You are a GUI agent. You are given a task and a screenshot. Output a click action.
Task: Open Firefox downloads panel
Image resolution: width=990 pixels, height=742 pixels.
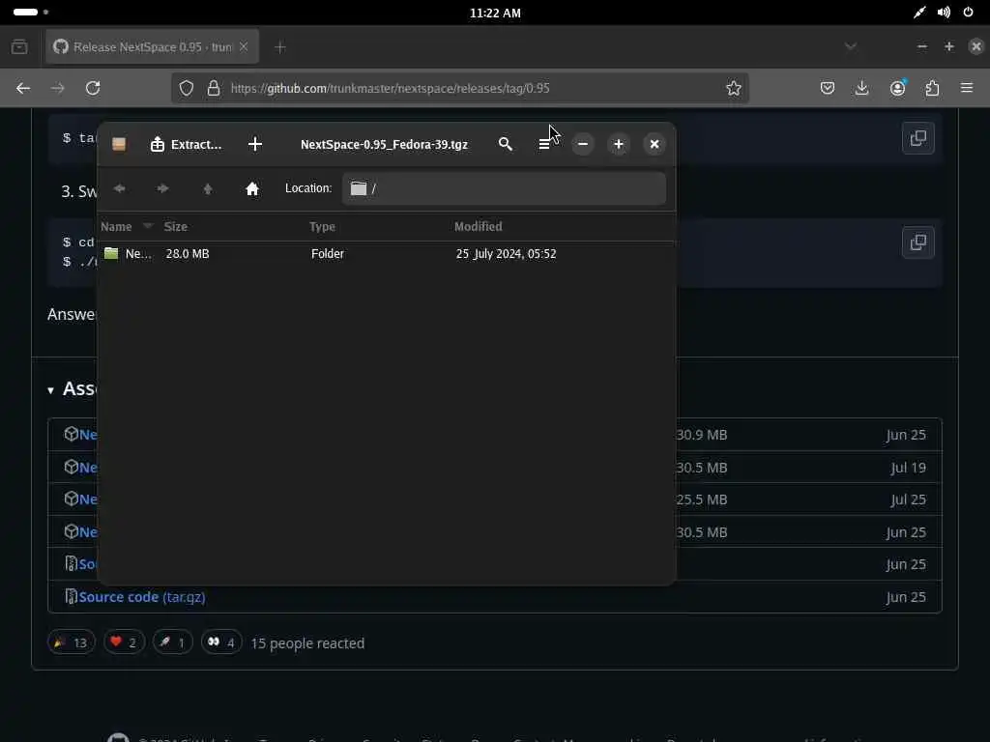tap(861, 88)
